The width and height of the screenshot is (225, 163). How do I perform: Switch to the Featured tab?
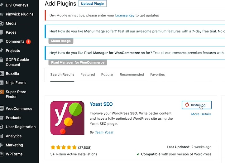coord(88,74)
